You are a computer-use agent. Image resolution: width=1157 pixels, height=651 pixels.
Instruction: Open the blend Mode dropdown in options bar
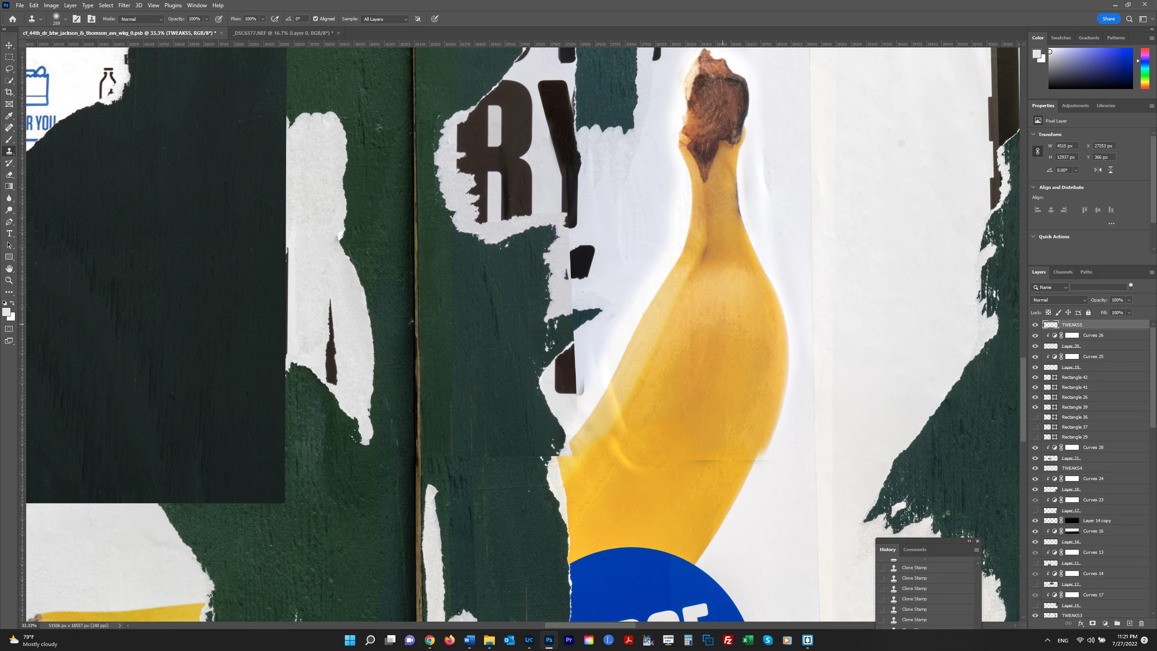141,19
